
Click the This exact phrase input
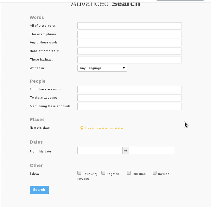(x=129, y=34)
